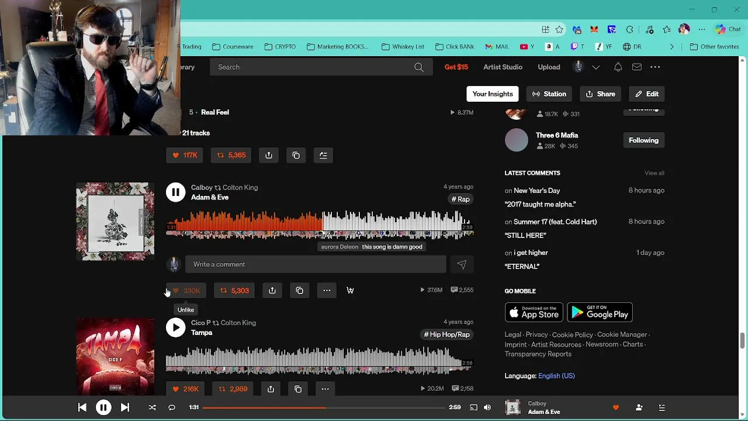Toggle repeat in the player bar

coord(172,408)
